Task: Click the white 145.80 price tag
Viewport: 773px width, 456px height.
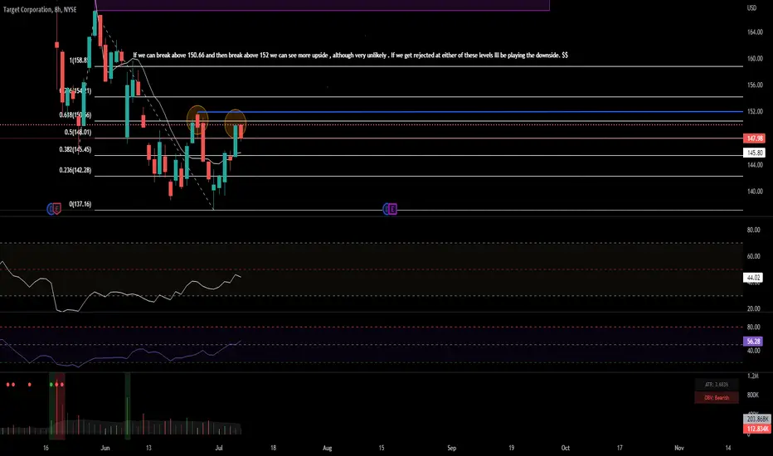Action: [x=754, y=153]
